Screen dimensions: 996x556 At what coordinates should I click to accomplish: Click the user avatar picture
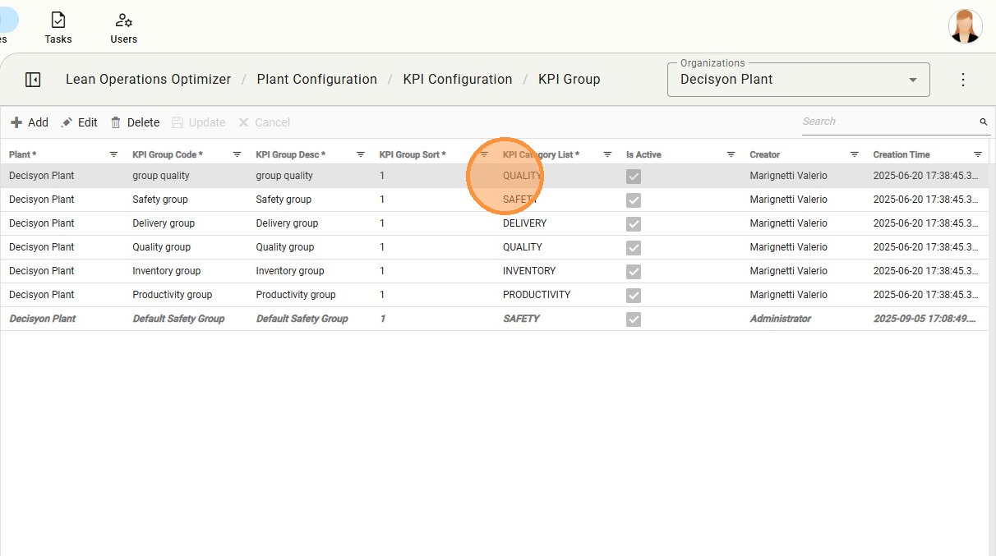(x=965, y=26)
